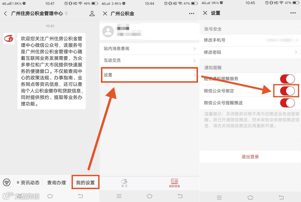Tap recent-apps menu button in right phone screen
The width and height of the screenshot is (301, 202).
219,197
